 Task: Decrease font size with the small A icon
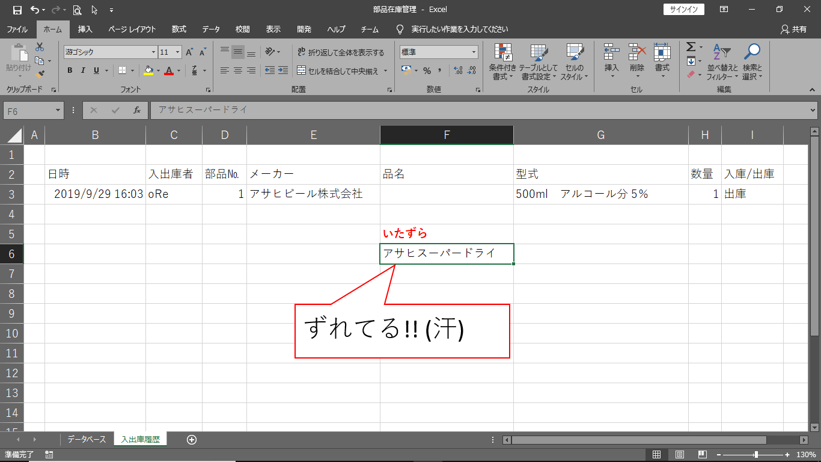point(203,52)
